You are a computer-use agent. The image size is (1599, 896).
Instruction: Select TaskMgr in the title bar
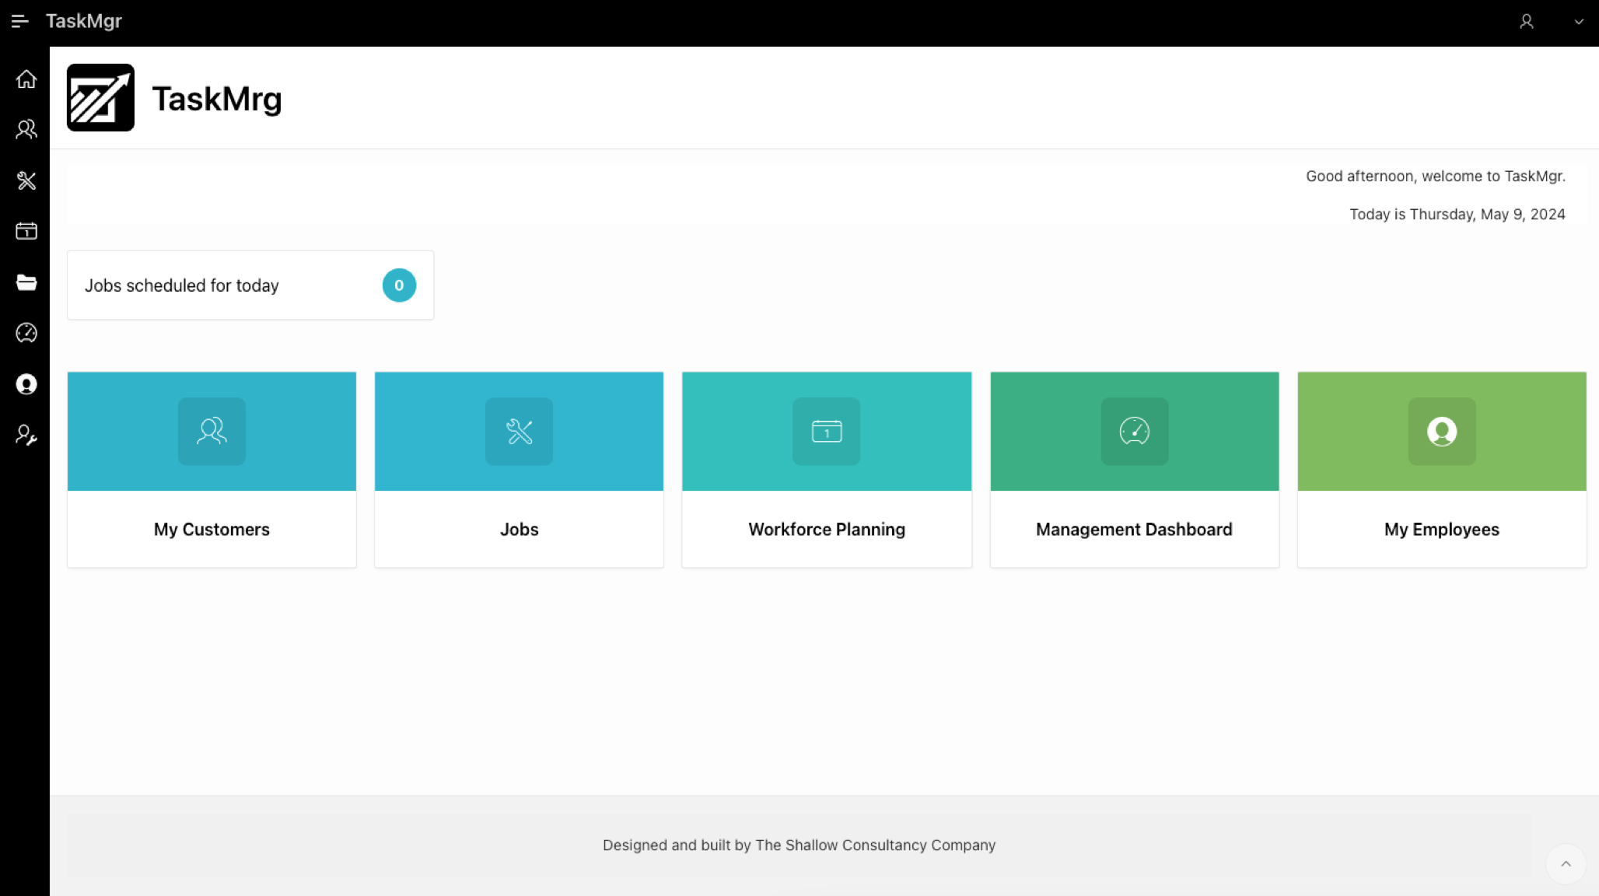[x=84, y=21]
